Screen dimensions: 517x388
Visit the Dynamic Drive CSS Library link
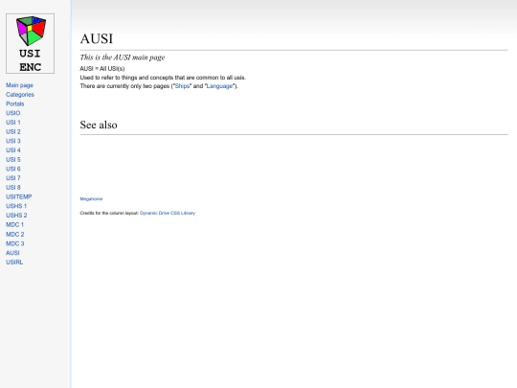pyautogui.click(x=168, y=213)
